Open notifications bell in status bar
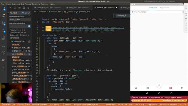The width and height of the screenshot is (188, 106). coord(185,105)
